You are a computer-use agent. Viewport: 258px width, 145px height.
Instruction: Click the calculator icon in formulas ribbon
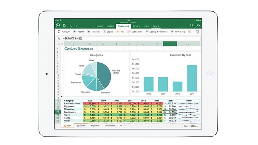click(197, 32)
